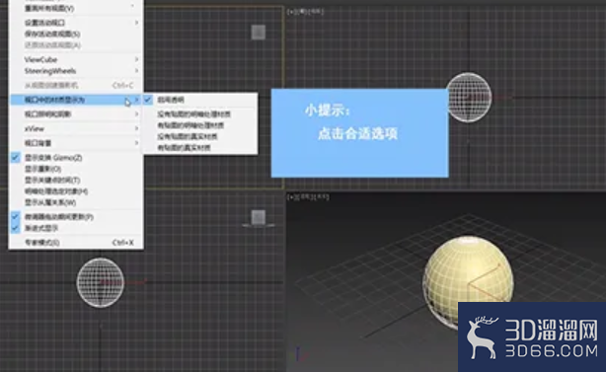Select 有贴图的真实材质 in submenu
The height and width of the screenshot is (372, 606).
click(200, 148)
